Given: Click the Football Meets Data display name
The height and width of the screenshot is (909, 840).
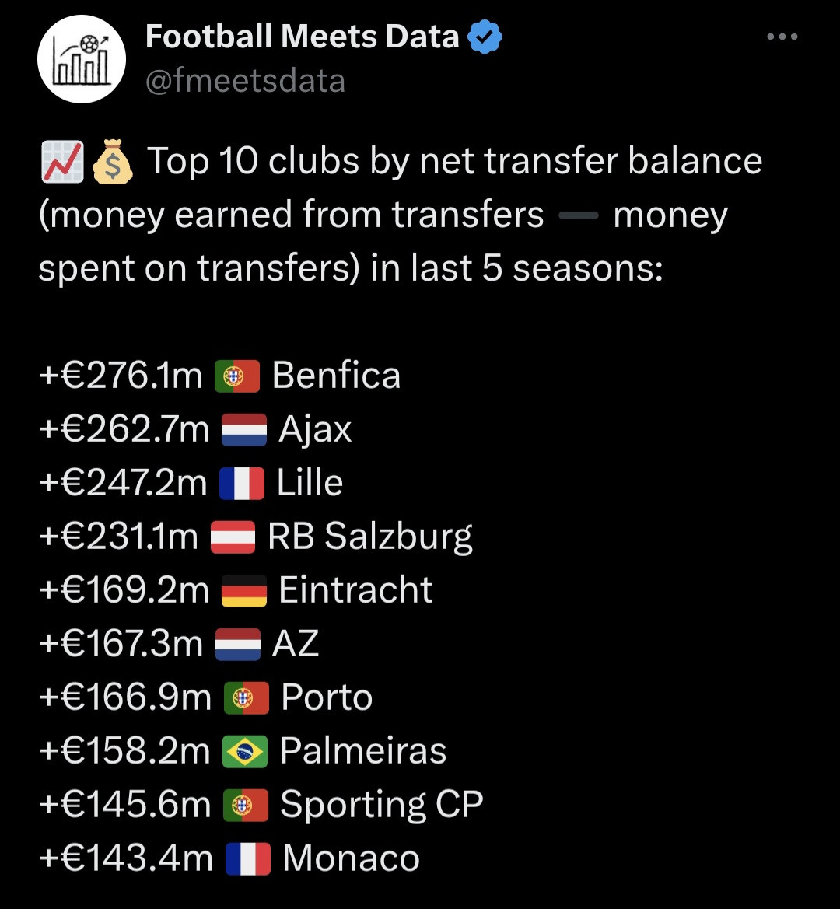Looking at the screenshot, I should pos(303,37).
